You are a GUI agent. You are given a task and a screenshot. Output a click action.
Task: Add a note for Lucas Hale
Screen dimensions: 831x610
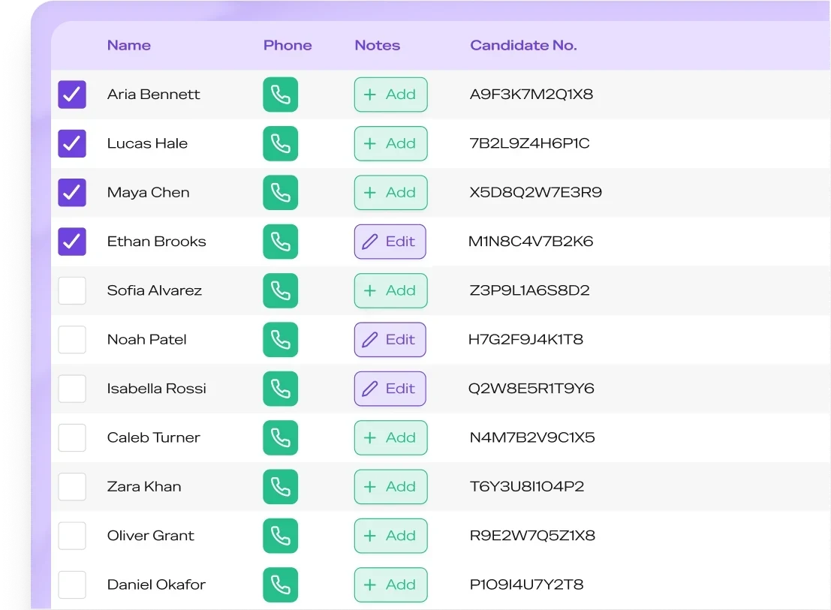[390, 143]
